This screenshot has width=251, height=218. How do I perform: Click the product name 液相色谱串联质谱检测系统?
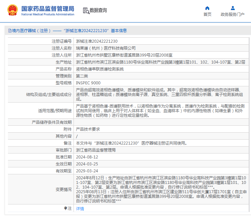[100, 69]
